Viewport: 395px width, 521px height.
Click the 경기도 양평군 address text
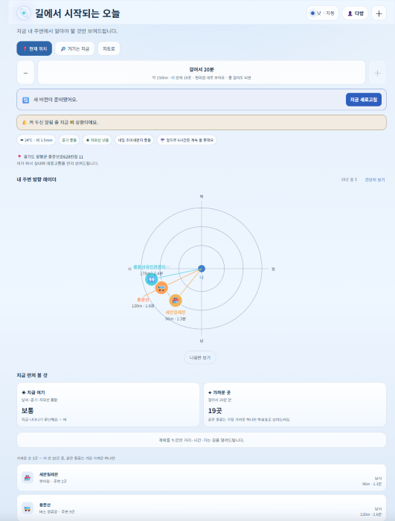point(53,156)
